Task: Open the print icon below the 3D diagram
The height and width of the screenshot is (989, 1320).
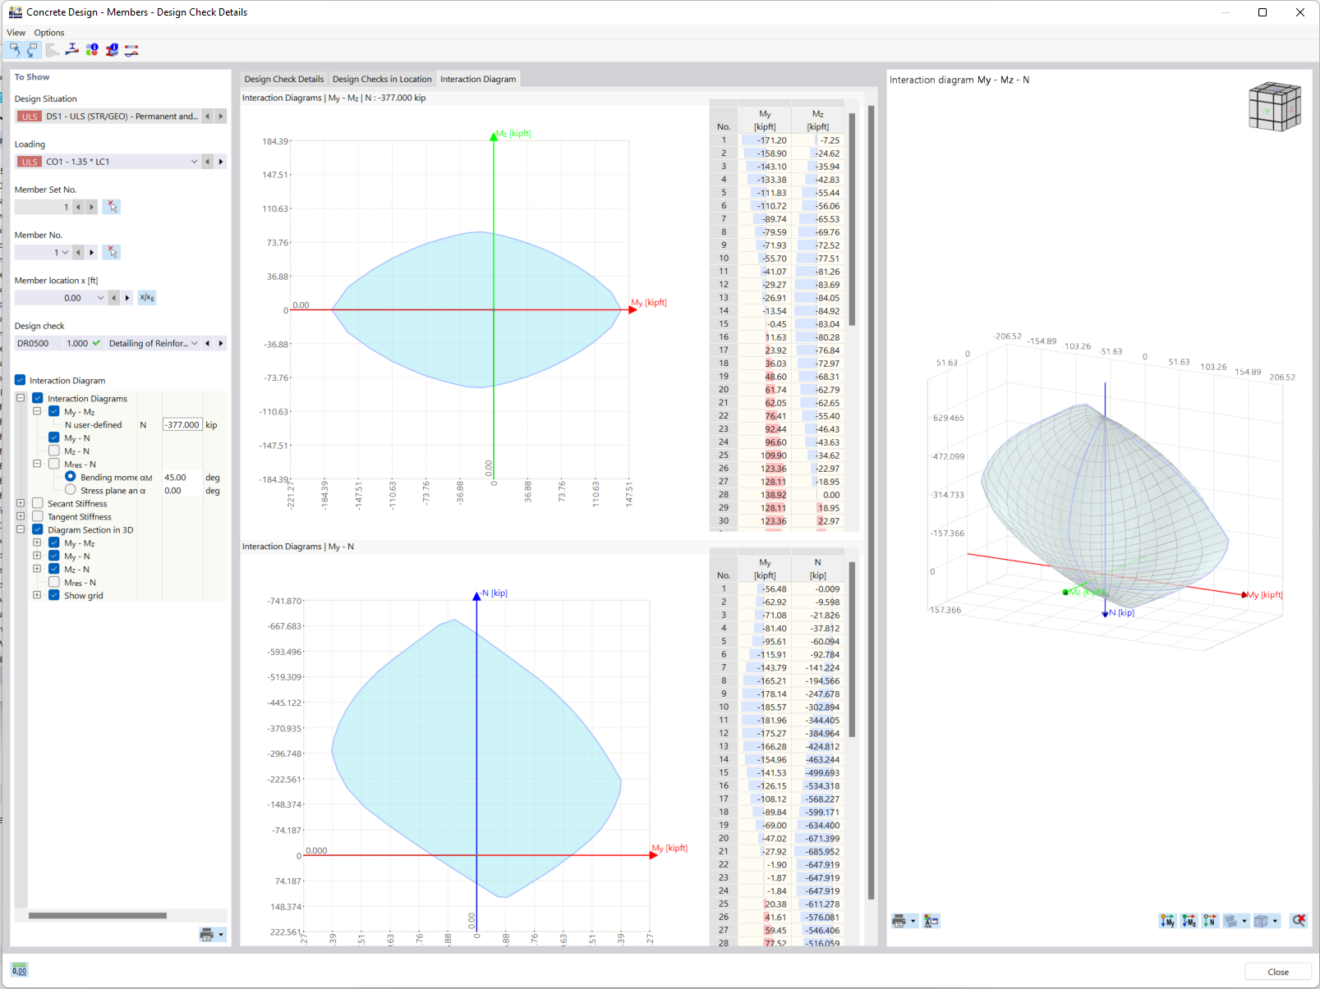Action: tap(898, 921)
